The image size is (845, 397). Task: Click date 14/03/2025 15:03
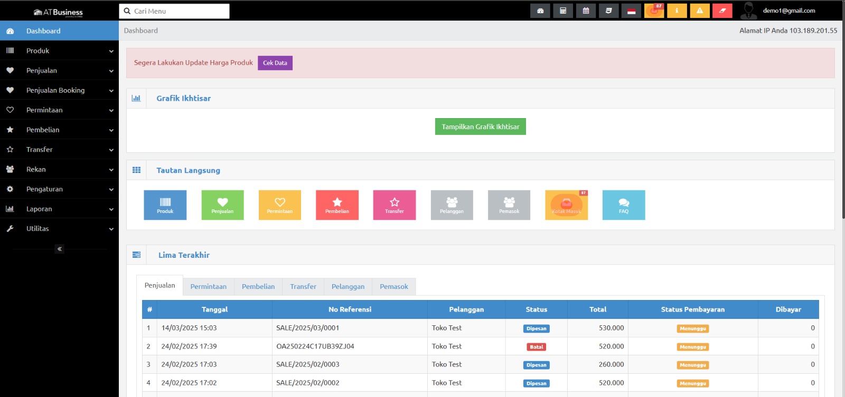pyautogui.click(x=189, y=328)
